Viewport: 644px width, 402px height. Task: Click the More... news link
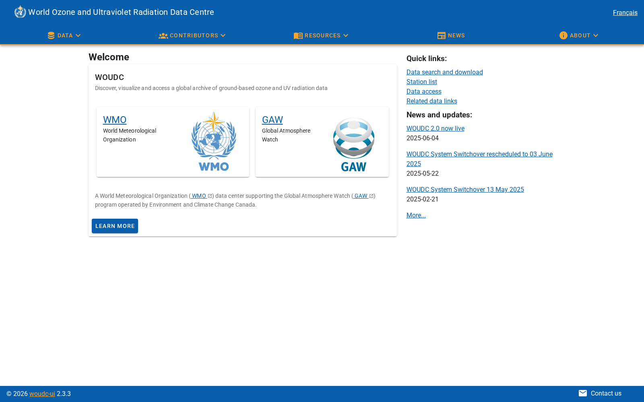click(x=416, y=215)
